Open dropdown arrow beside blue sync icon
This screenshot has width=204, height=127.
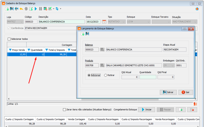60,9
